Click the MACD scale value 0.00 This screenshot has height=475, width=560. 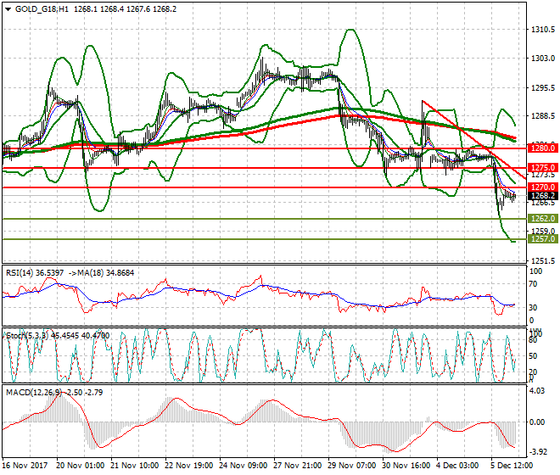[x=537, y=422]
